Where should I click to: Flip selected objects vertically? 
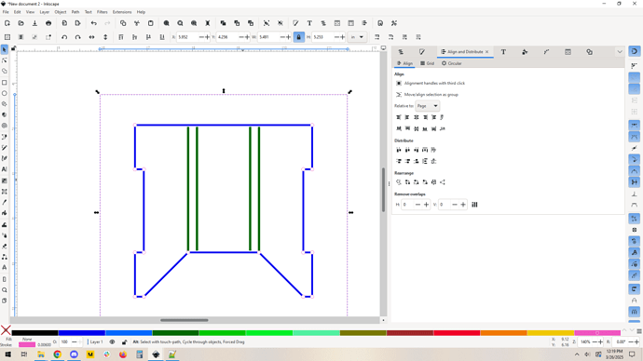[x=105, y=37]
